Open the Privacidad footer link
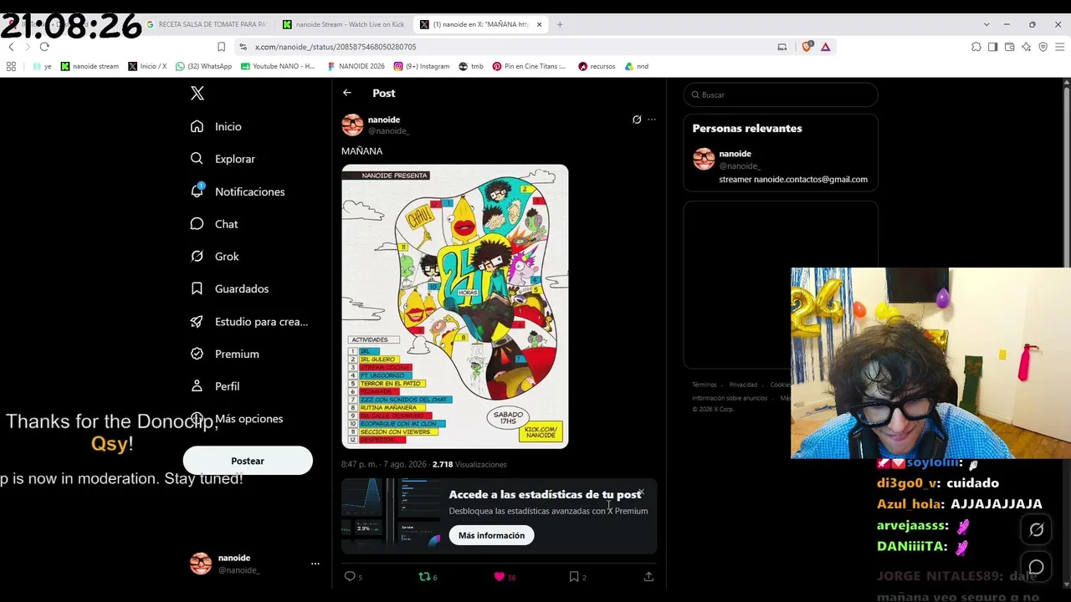 (743, 385)
